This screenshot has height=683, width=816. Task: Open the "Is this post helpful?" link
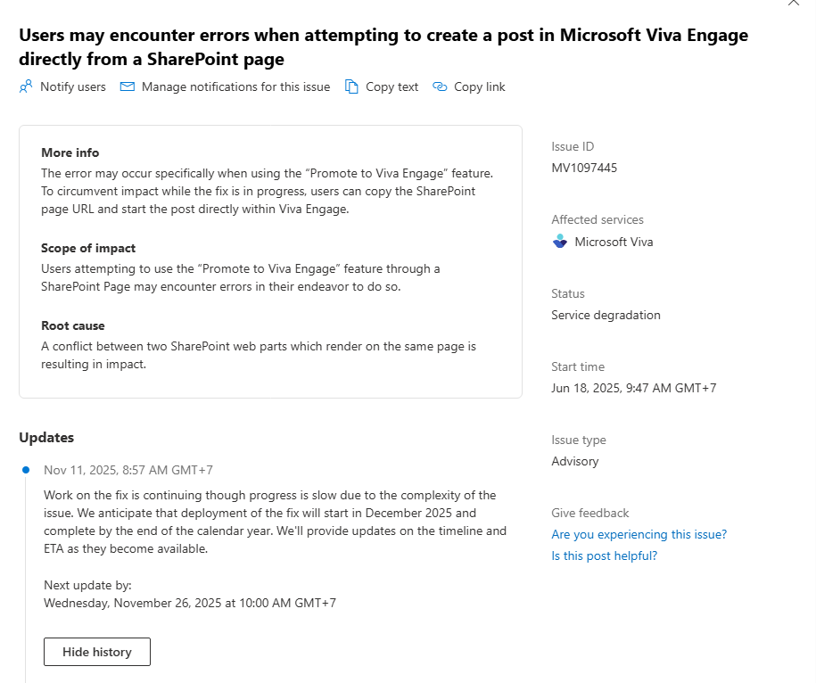click(604, 555)
